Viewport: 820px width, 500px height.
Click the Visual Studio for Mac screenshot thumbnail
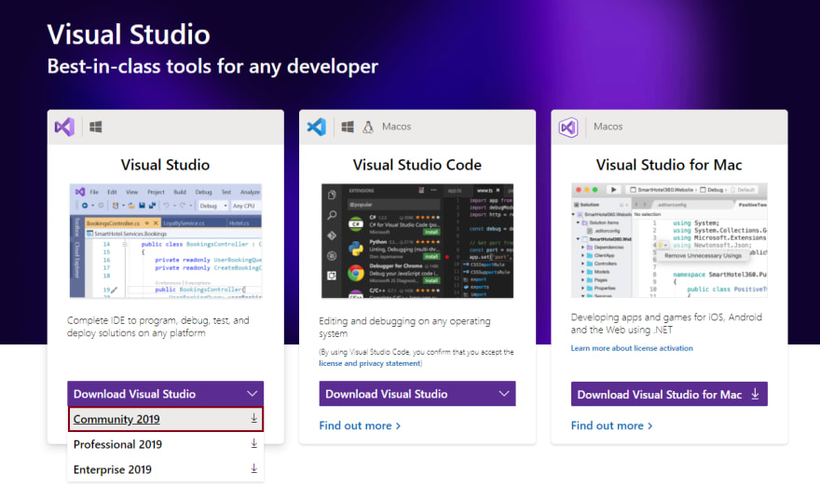pyautogui.click(x=669, y=240)
